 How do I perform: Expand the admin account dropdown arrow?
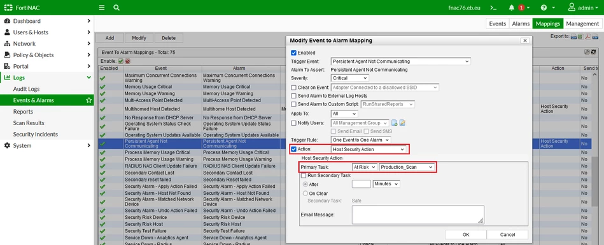click(x=596, y=8)
